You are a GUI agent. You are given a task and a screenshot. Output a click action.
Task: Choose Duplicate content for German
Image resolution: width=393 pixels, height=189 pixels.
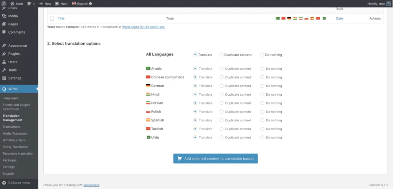pos(221,86)
